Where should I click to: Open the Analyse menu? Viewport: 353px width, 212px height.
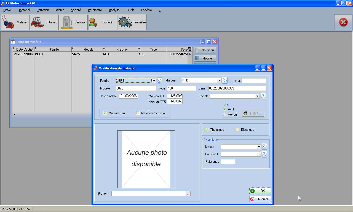tap(114, 10)
